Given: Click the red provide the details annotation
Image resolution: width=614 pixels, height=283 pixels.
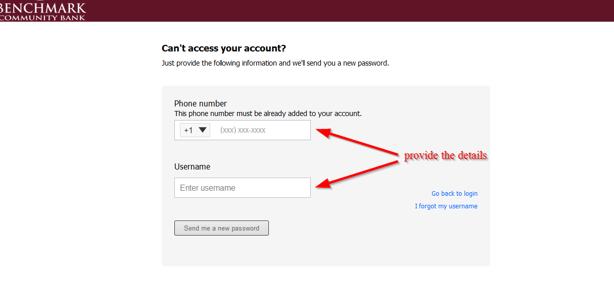Looking at the screenshot, I should coord(445,155).
